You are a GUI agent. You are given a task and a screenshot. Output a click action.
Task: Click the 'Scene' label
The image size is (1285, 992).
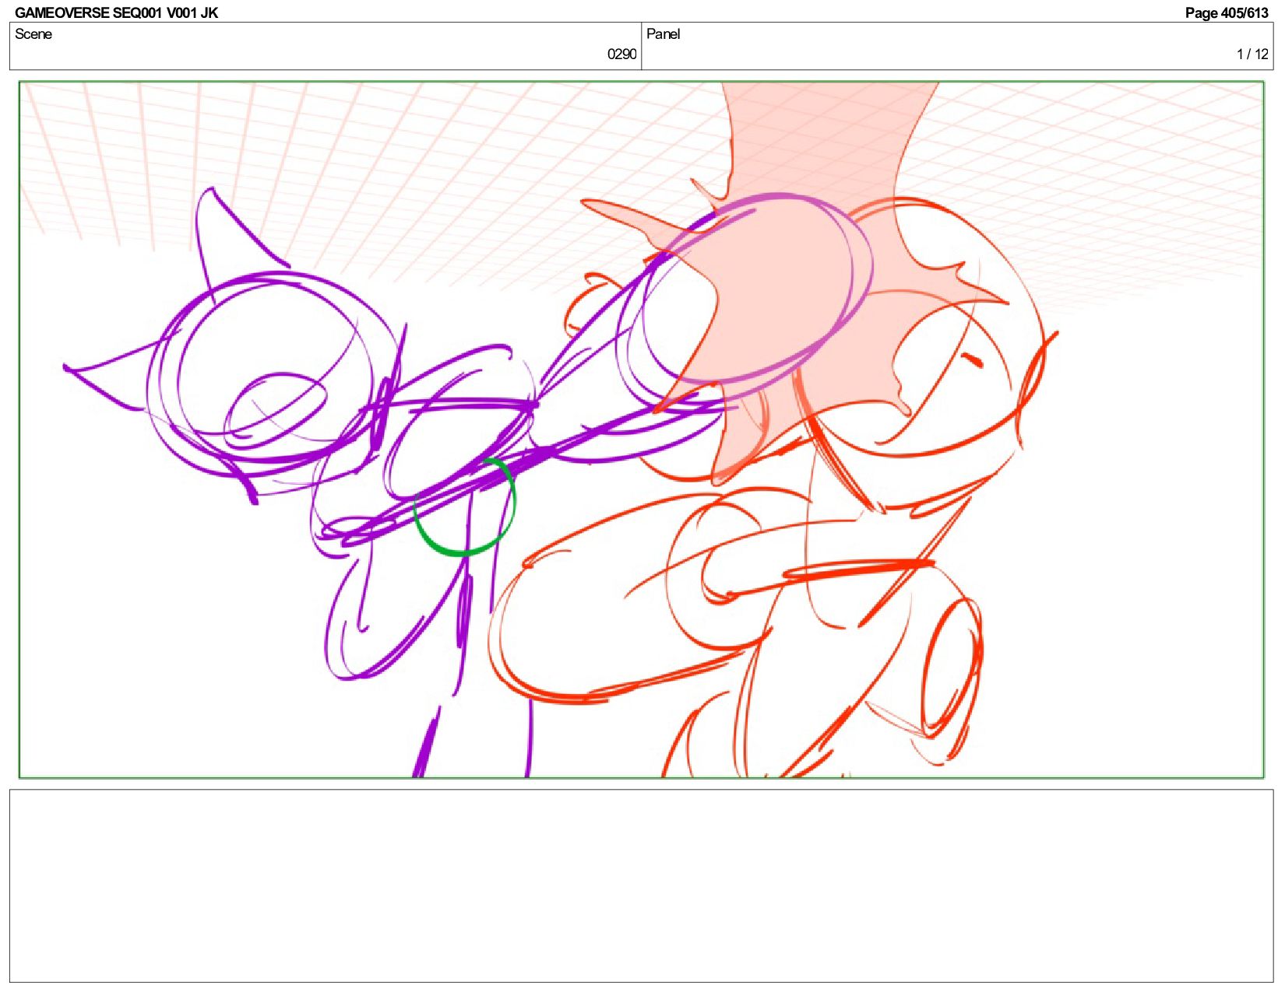(33, 33)
